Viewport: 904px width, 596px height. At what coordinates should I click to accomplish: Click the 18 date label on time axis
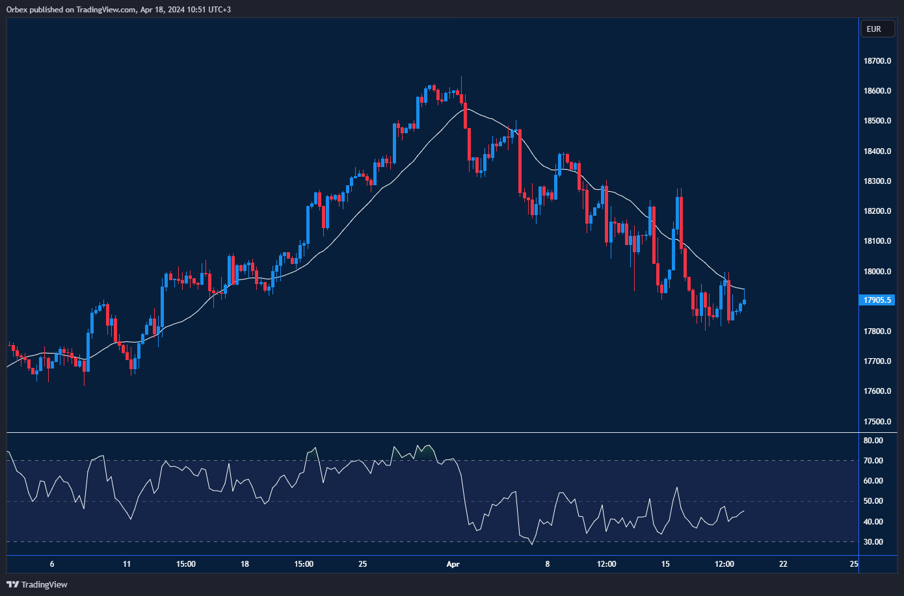point(245,564)
